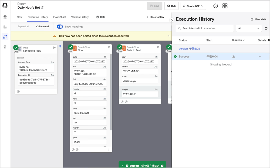Open the highlighted flows sidebar icon
This screenshot has height=168, width=270.
(5, 37)
